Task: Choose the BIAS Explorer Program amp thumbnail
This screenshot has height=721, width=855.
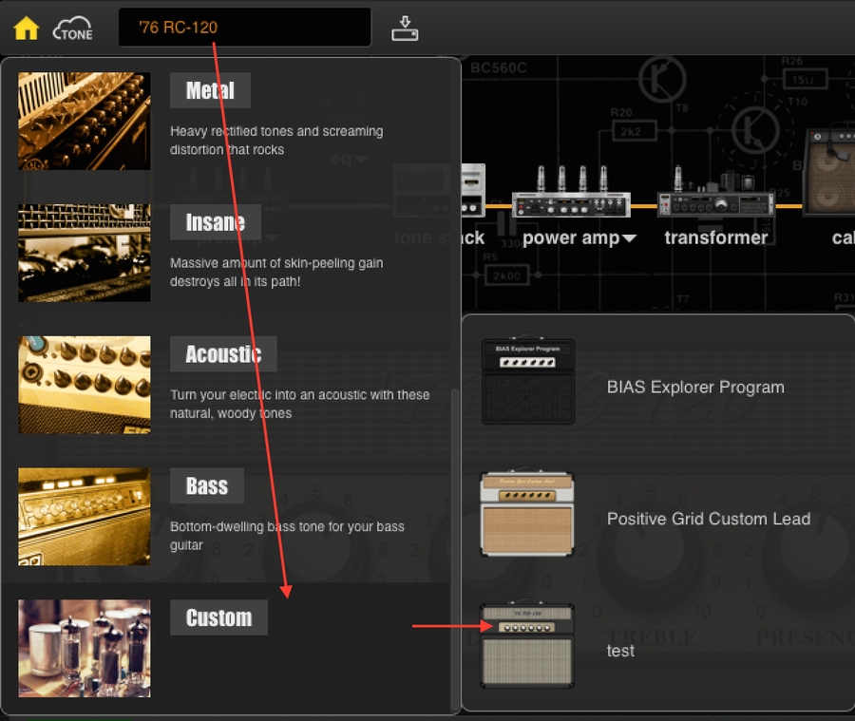Action: pos(527,382)
